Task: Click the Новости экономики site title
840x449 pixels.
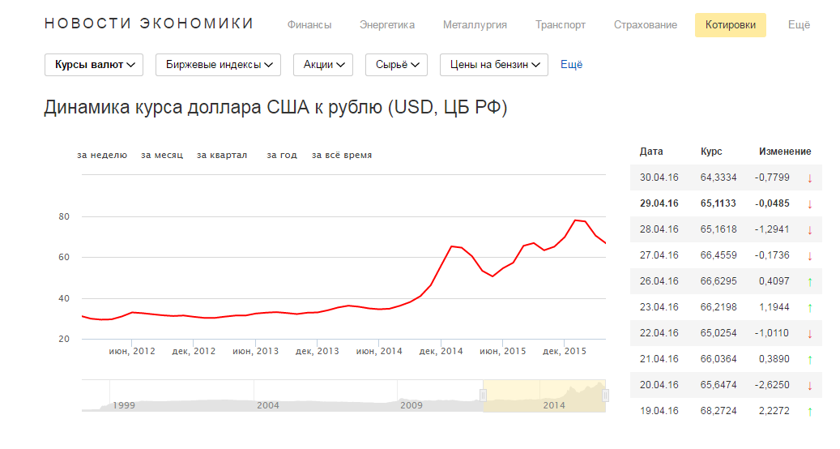Action: [x=149, y=24]
